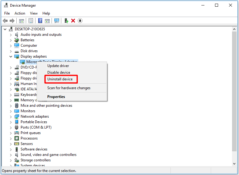Click the Mice and pointing devices icon

17,106
